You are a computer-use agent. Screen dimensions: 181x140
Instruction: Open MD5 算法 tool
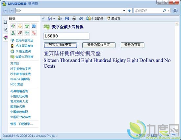click(17, 84)
